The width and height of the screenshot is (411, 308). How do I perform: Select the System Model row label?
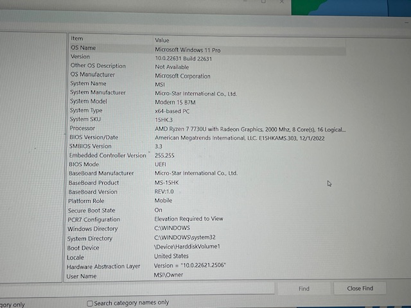point(89,101)
